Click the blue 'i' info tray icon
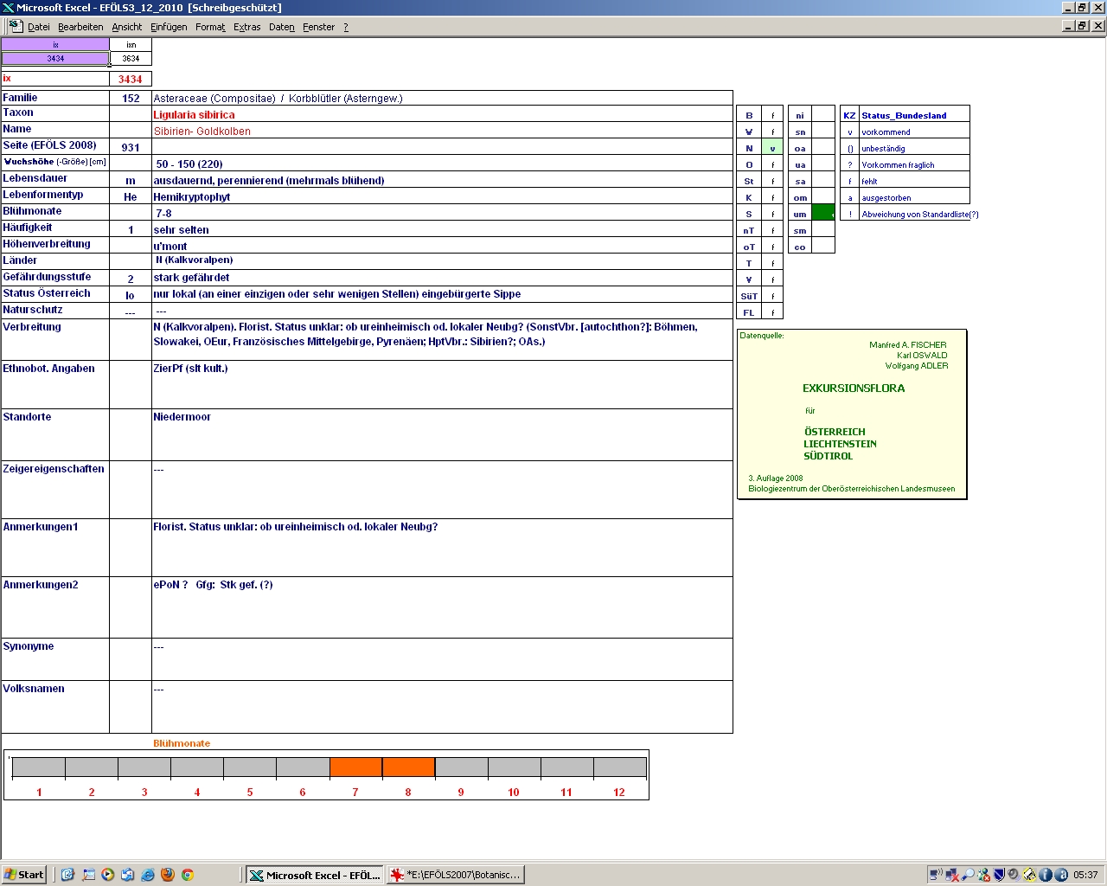The width and height of the screenshot is (1107, 886). point(1045,875)
